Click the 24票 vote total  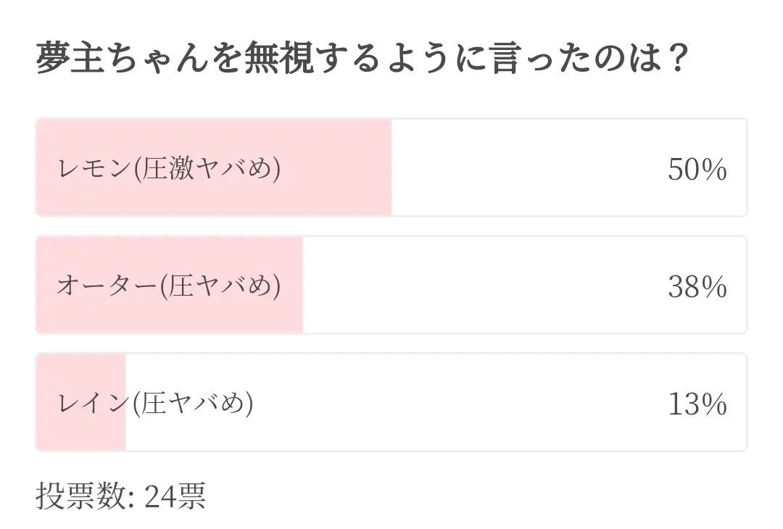coord(175,496)
